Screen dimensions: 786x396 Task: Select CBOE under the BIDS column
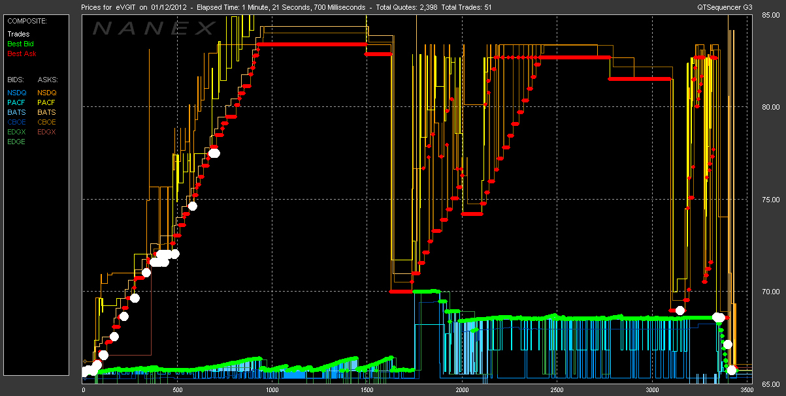coord(17,122)
